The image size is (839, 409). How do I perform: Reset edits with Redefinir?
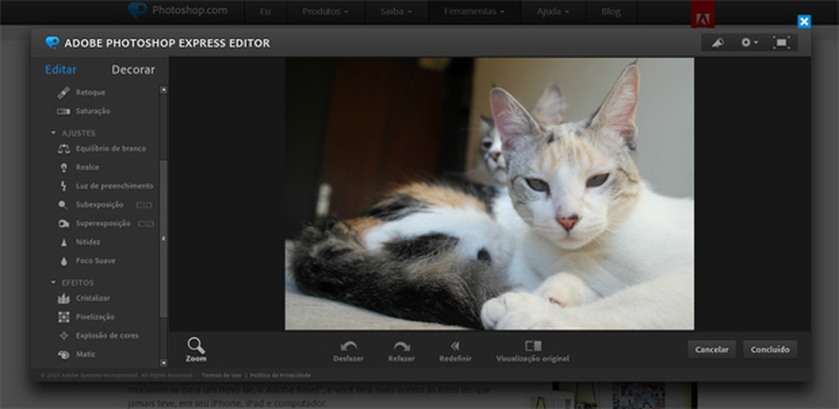(455, 348)
